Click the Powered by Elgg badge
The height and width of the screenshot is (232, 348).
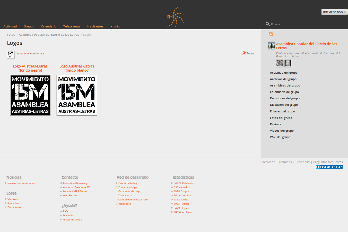point(329,167)
